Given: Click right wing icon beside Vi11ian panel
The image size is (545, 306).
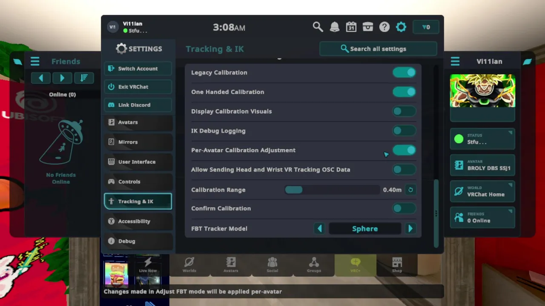Looking at the screenshot, I should [x=528, y=62].
